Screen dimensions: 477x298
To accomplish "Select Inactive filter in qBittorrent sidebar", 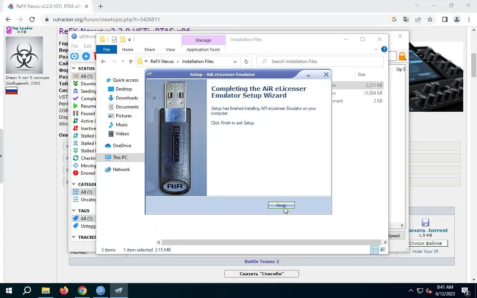I will click(84, 129).
